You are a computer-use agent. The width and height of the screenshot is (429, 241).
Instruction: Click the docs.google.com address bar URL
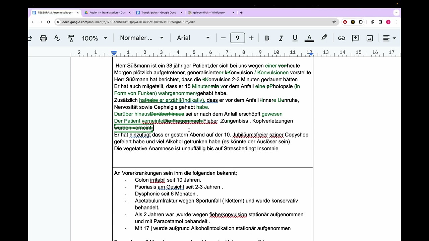point(128,22)
